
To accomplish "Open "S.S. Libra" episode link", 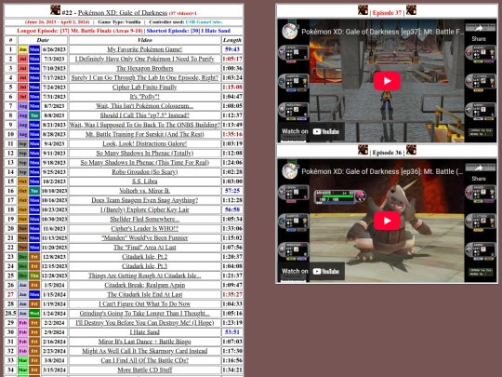I will tap(145, 182).
